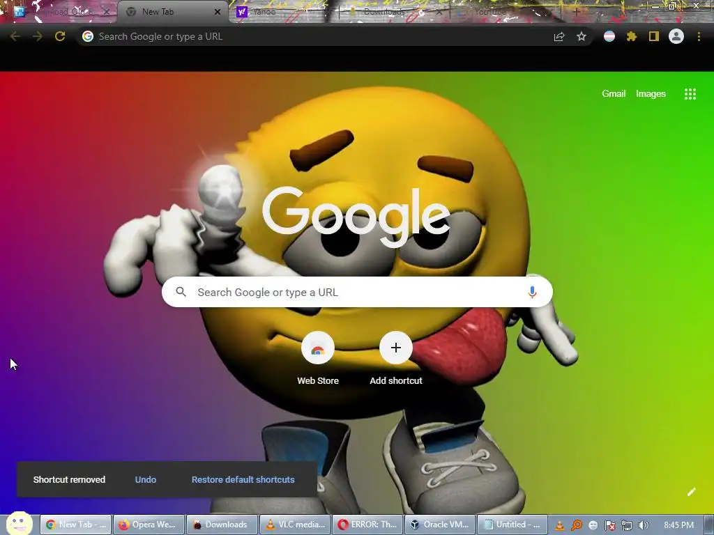Start voice search with the microphone

[x=532, y=292]
